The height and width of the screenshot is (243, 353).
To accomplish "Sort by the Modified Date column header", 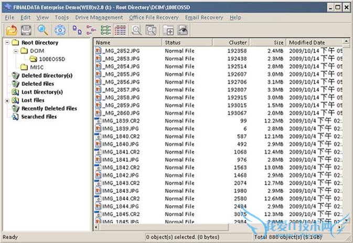I will (x=314, y=42).
